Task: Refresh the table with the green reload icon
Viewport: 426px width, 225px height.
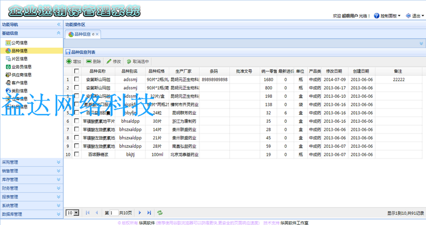Action: (160, 213)
